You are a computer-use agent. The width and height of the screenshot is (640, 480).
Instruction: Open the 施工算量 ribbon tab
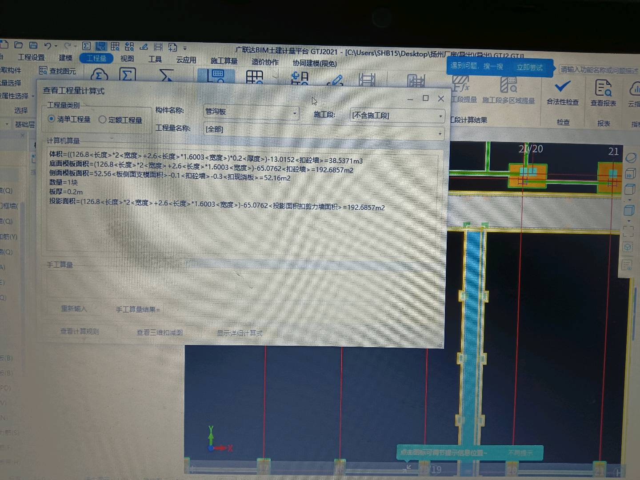224,60
